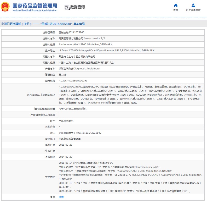Click the 首页 house icon
Image resolution: width=207 pixels, height=203 pixels.
(x=176, y=5)
